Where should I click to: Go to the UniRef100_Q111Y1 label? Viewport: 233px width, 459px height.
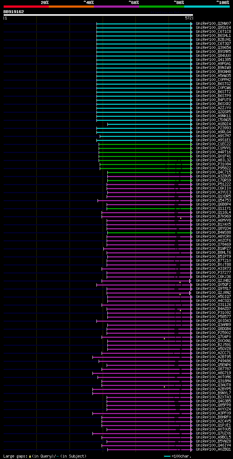(x=213, y=209)
